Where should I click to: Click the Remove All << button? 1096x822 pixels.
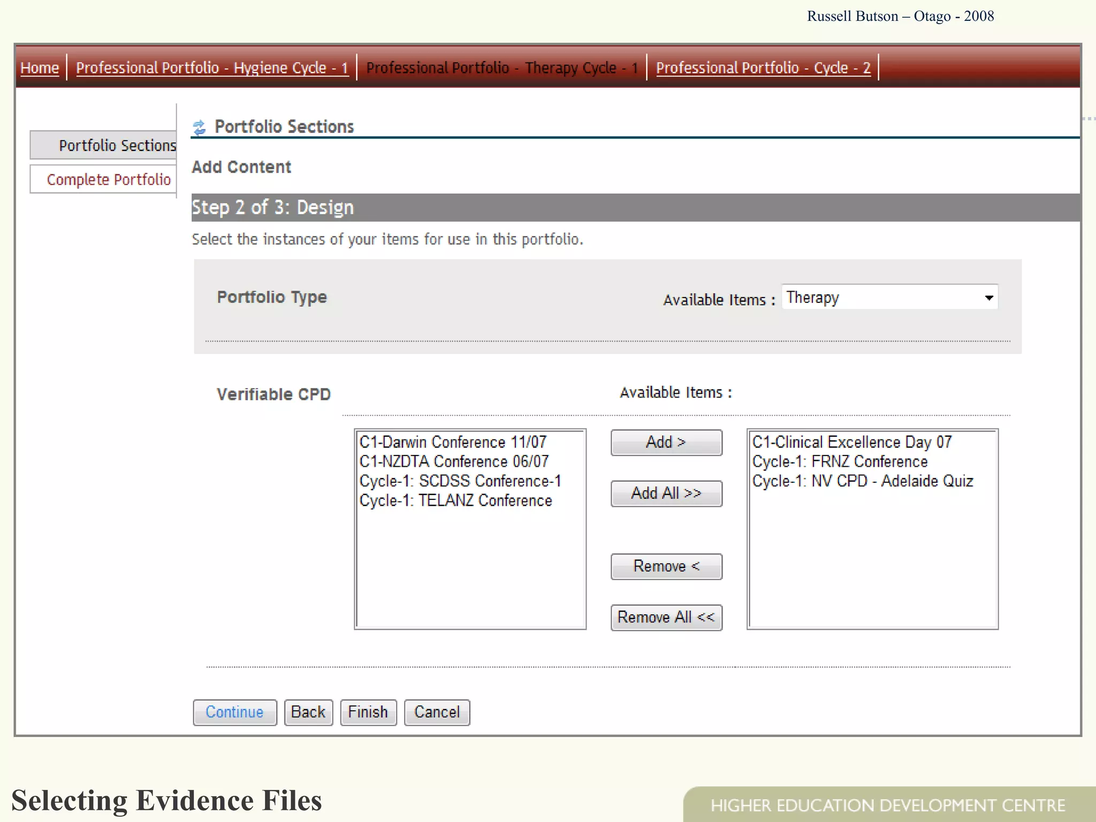[x=666, y=618]
